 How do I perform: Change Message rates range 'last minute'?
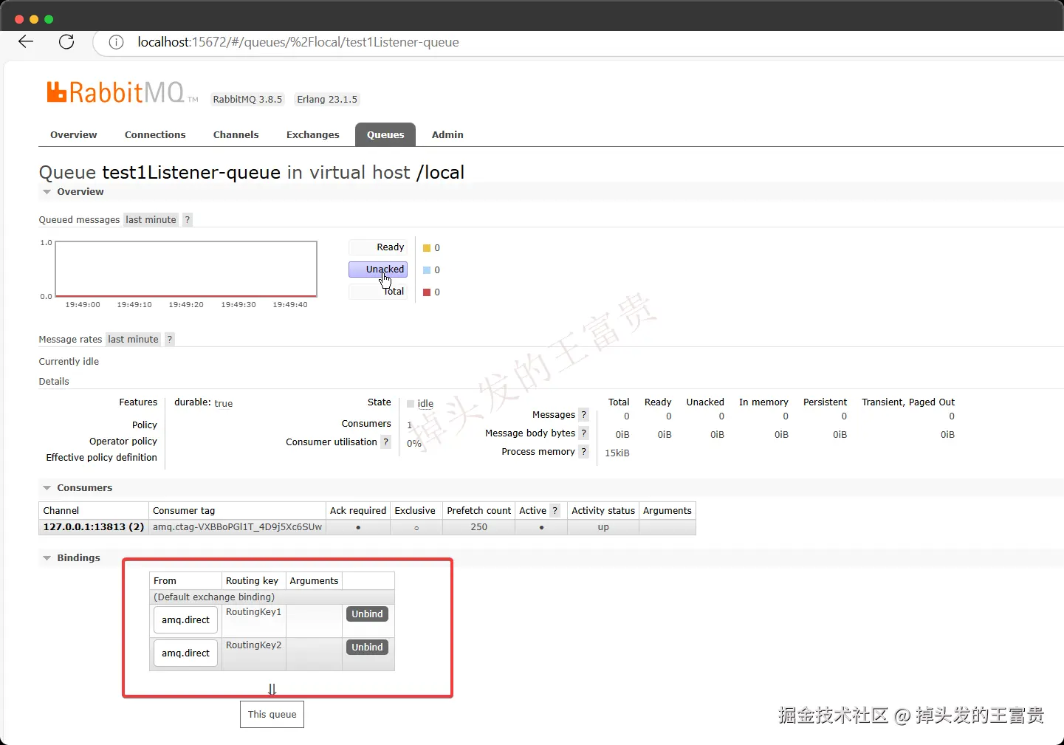133,339
